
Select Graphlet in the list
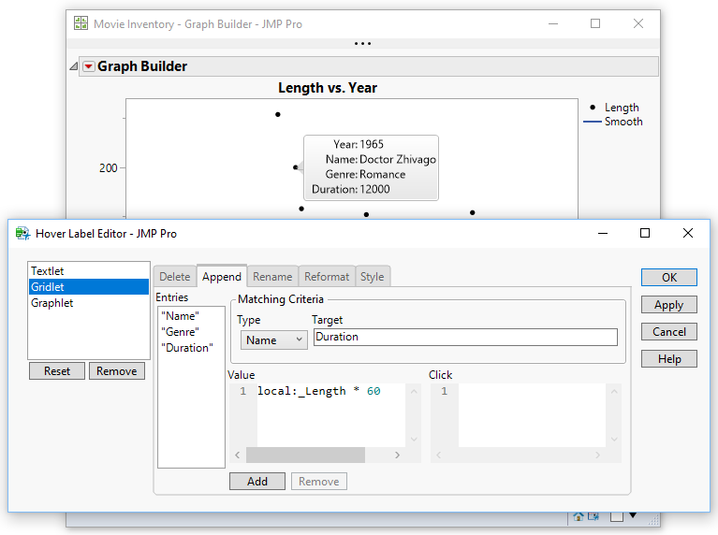[52, 303]
